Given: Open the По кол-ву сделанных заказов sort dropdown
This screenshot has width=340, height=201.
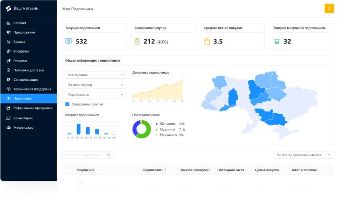Looking at the screenshot, I should (304, 155).
